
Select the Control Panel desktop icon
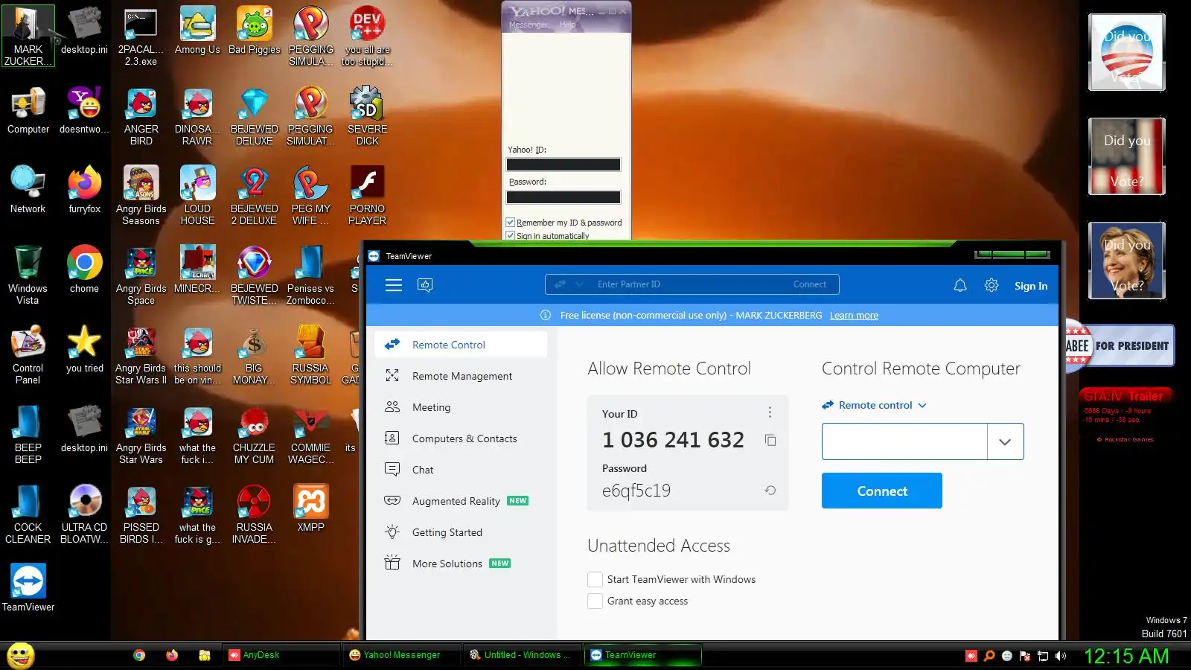[x=28, y=355]
